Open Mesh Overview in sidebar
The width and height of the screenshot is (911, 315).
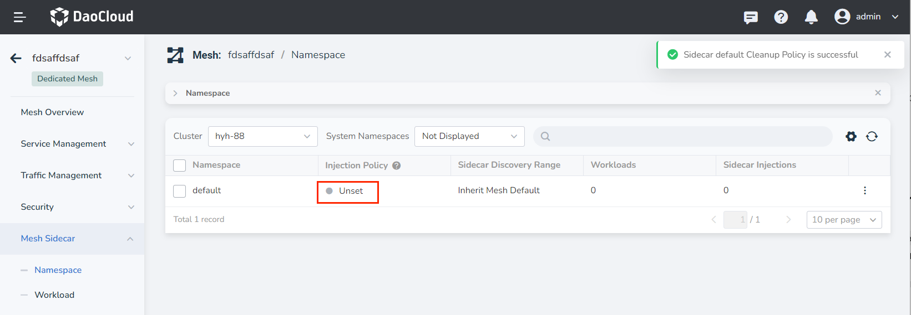tap(52, 112)
